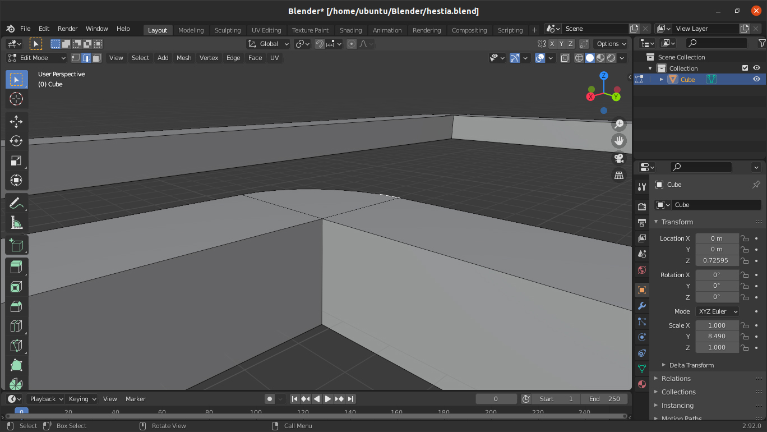Open the Marker menu in timeline
Screen dimensions: 767x432
click(136, 399)
